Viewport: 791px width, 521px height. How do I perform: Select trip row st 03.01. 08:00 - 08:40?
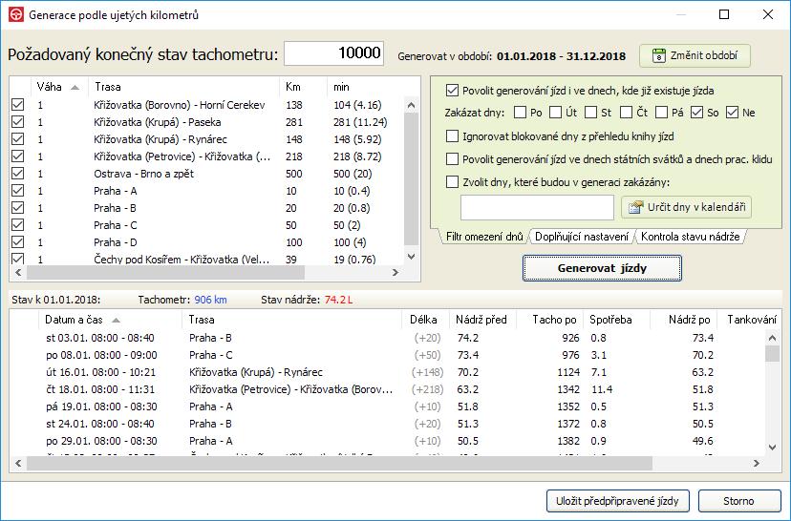388,338
